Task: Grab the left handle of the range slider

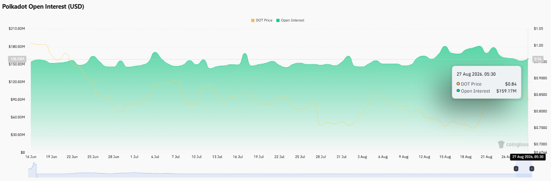Action: point(516,169)
